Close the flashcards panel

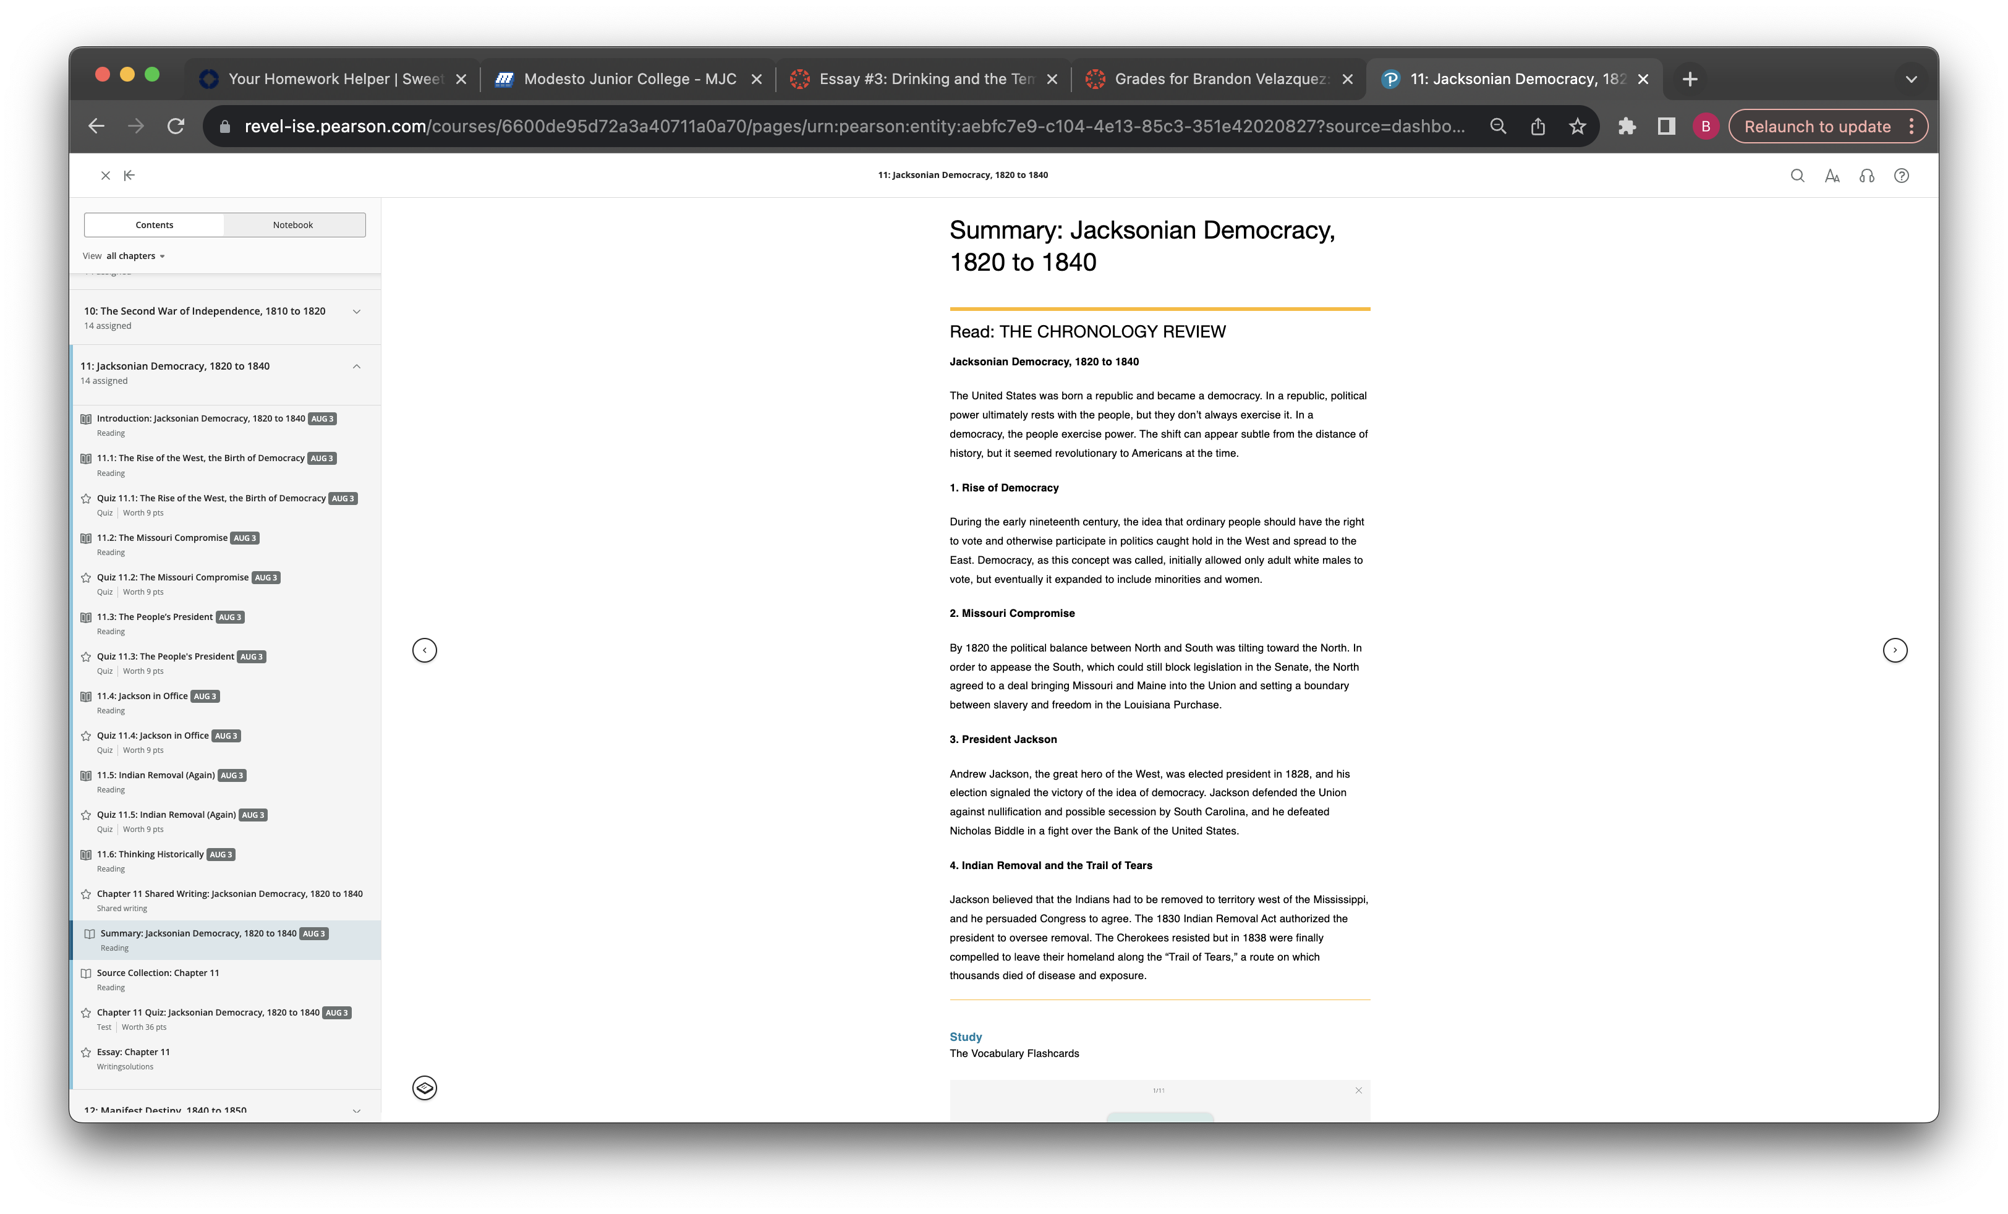tap(1358, 1090)
